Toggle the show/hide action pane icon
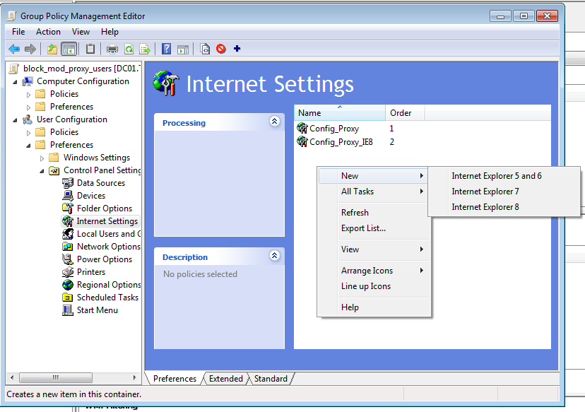585x412 pixels. click(183, 49)
